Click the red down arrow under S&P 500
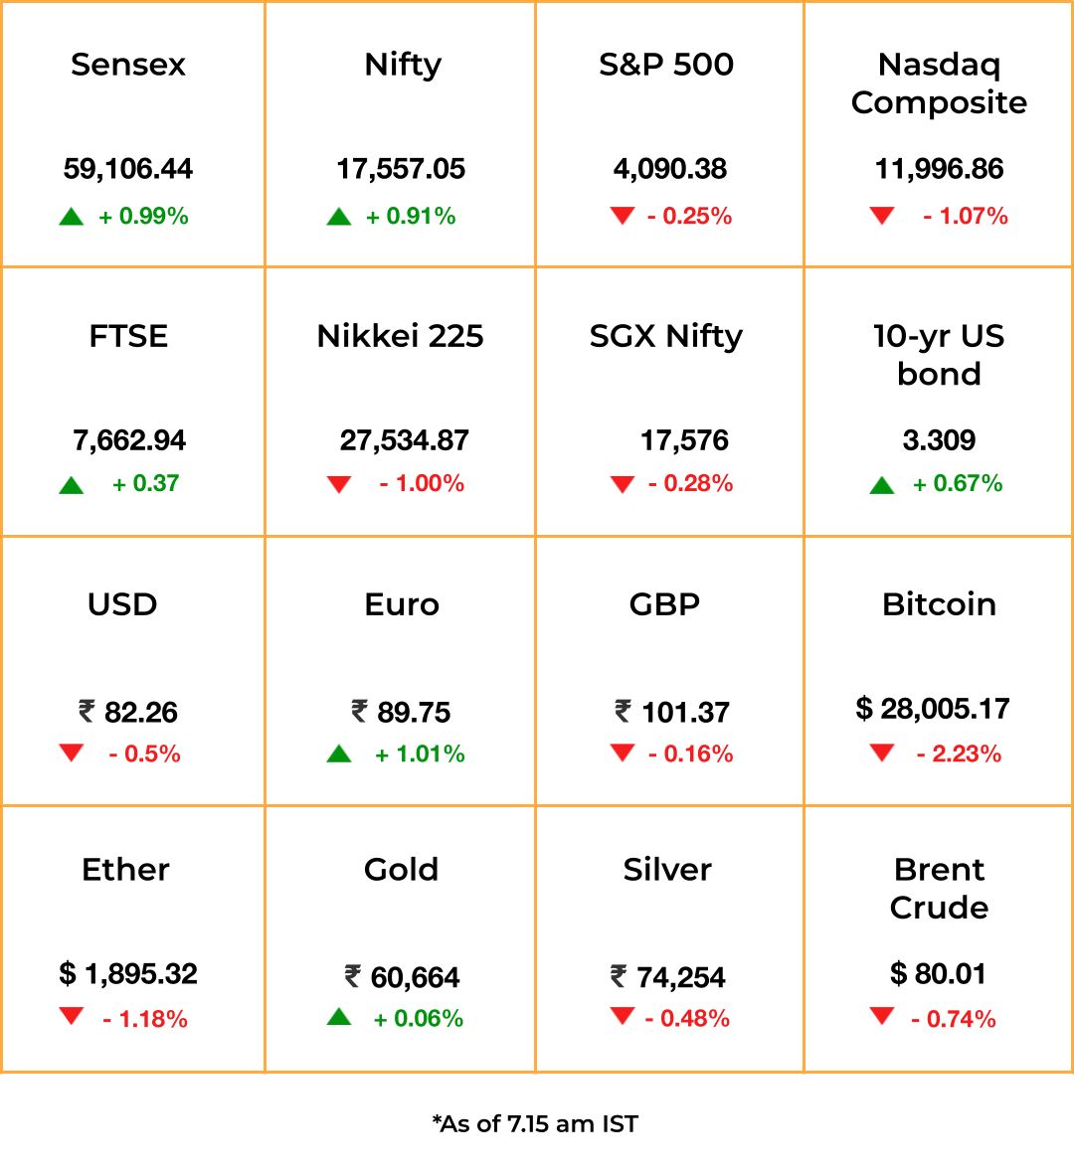Image resolution: width=1074 pixels, height=1173 pixels. pyautogui.click(x=622, y=216)
